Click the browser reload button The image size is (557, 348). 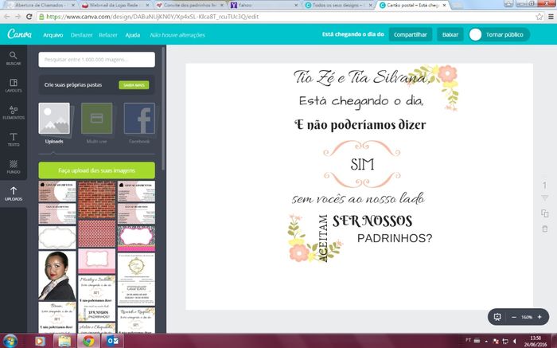click(29, 17)
